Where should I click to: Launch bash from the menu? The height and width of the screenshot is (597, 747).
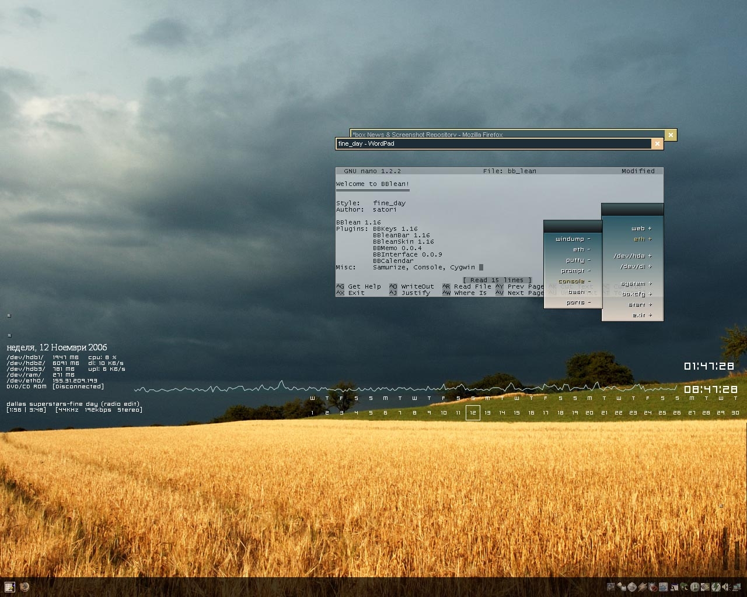578,292
